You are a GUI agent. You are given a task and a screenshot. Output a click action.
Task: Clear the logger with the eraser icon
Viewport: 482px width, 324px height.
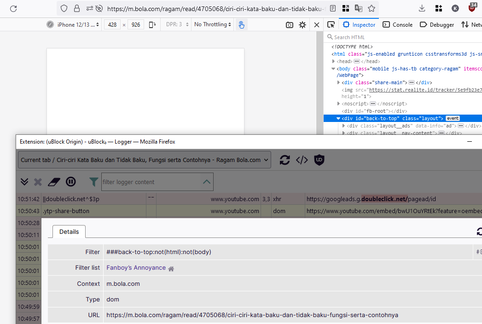(x=54, y=181)
